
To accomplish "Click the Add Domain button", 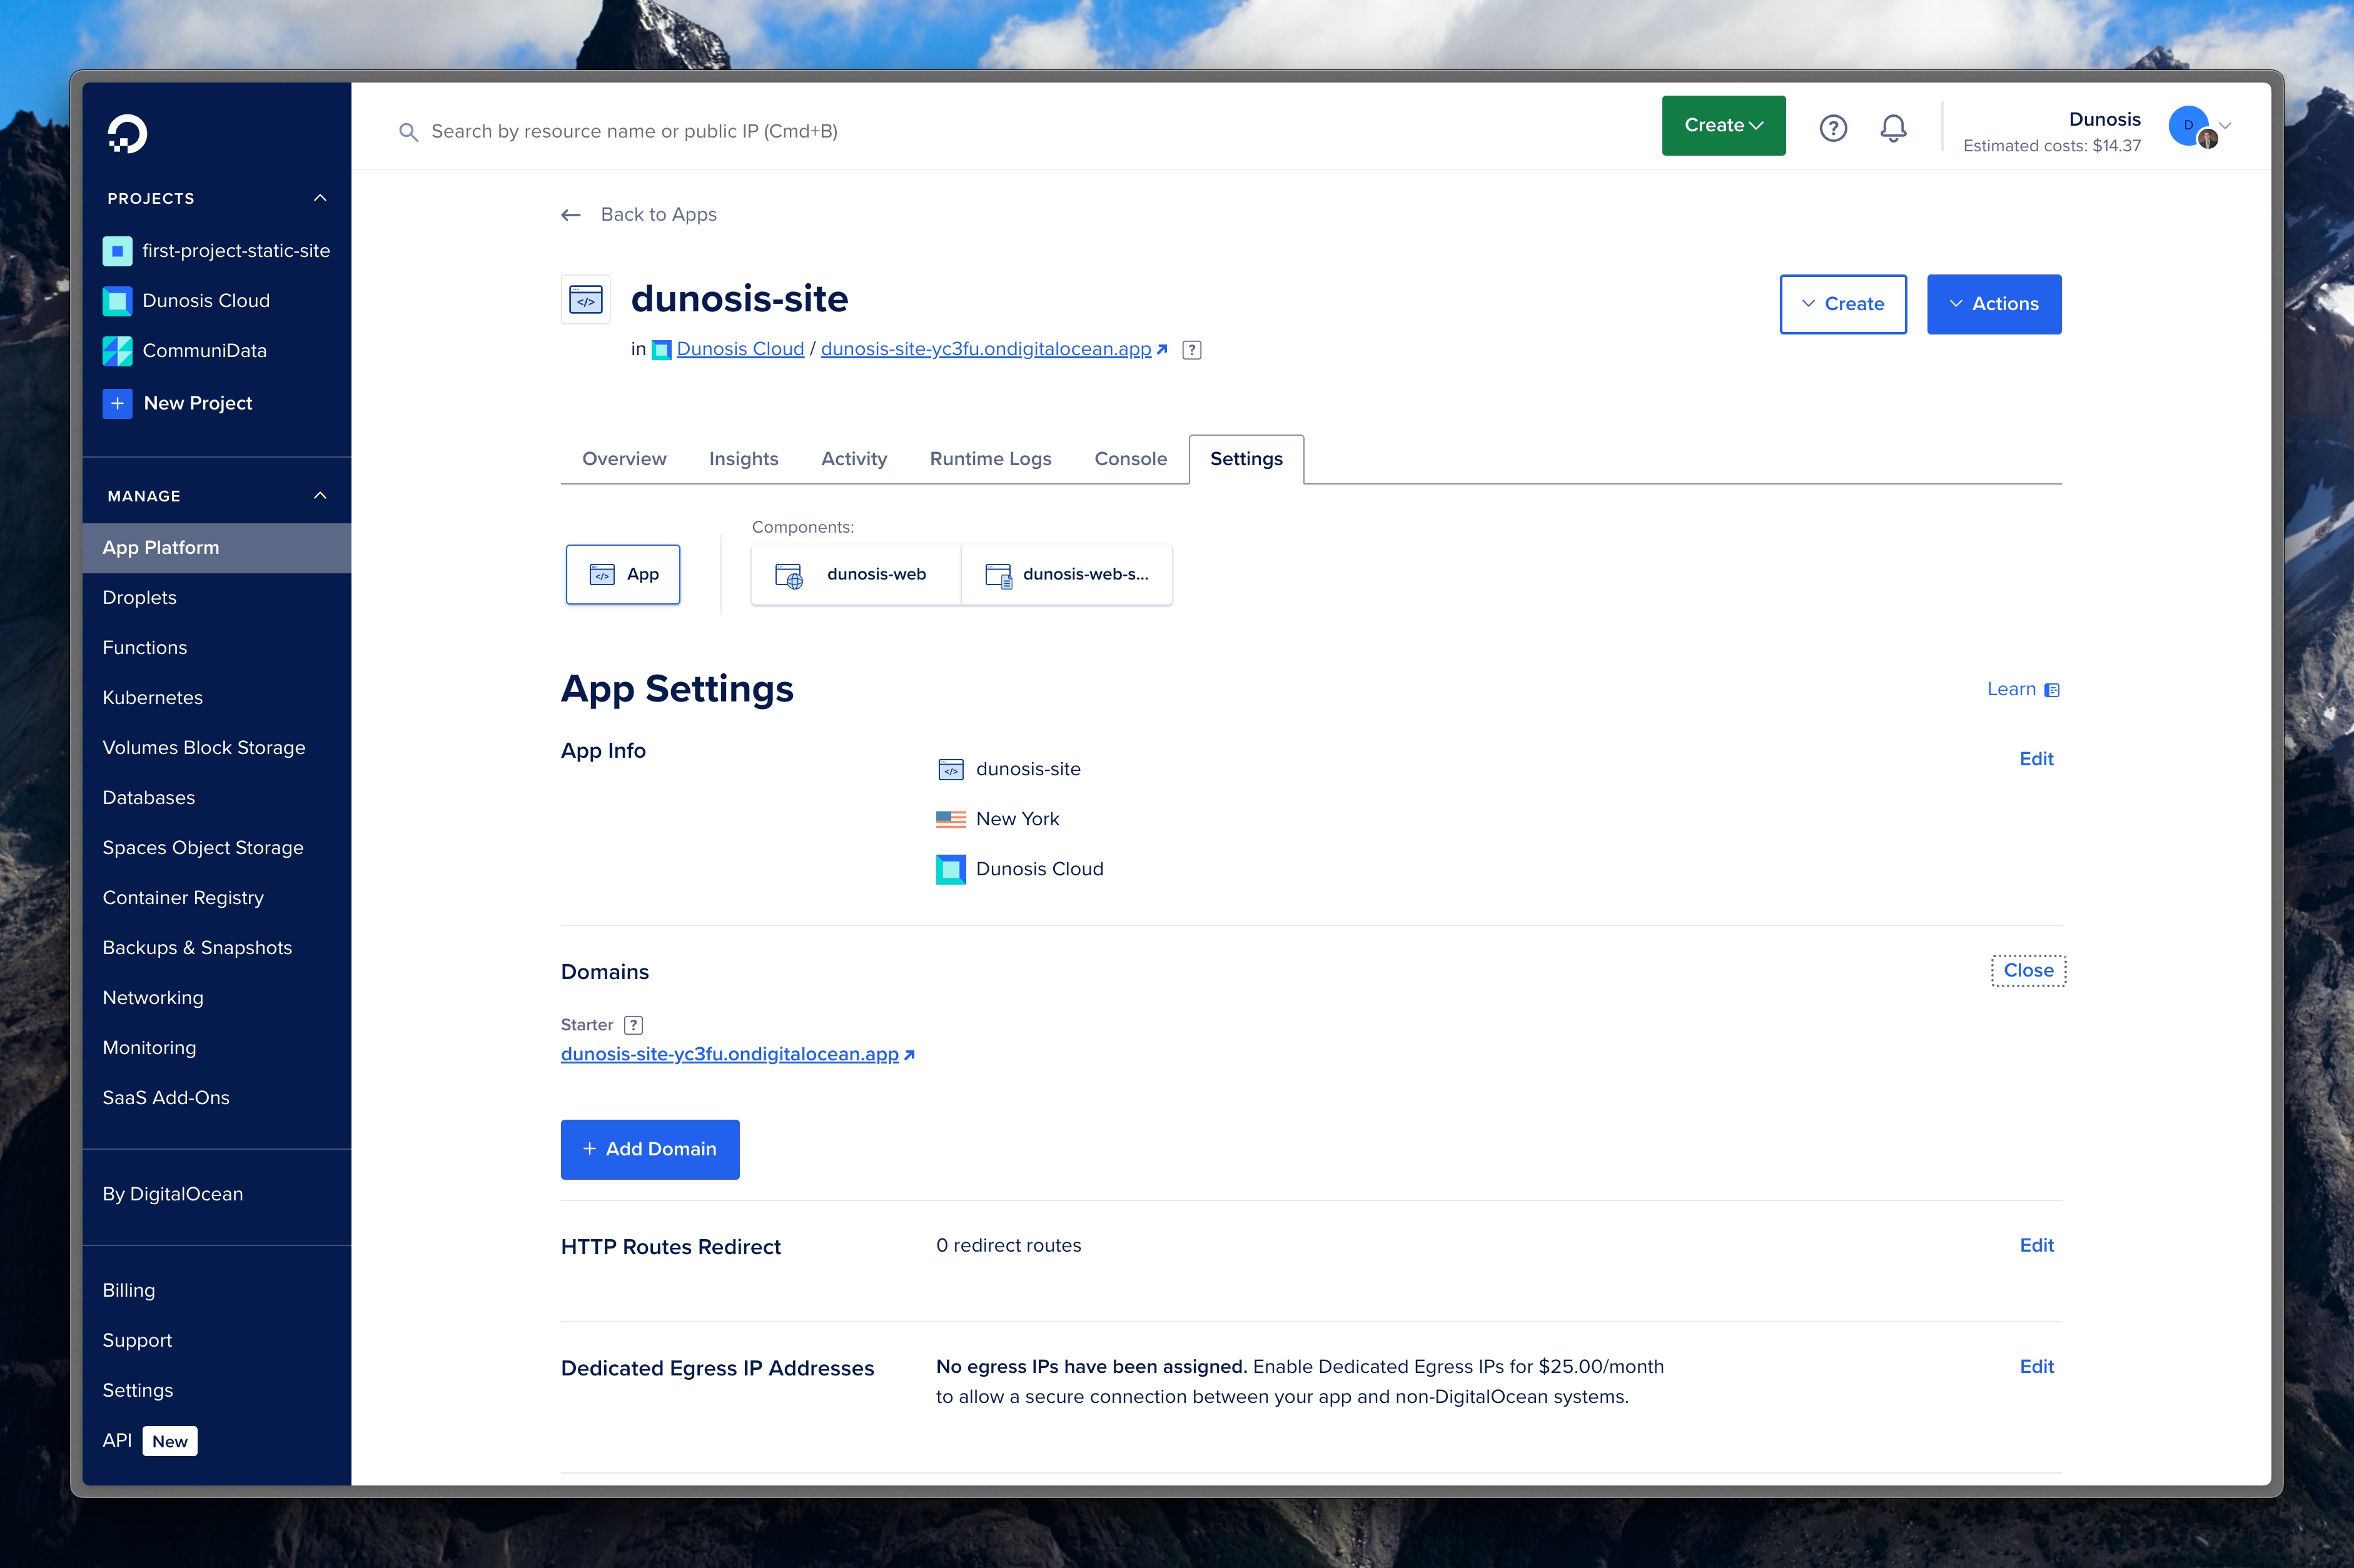I will [649, 1149].
